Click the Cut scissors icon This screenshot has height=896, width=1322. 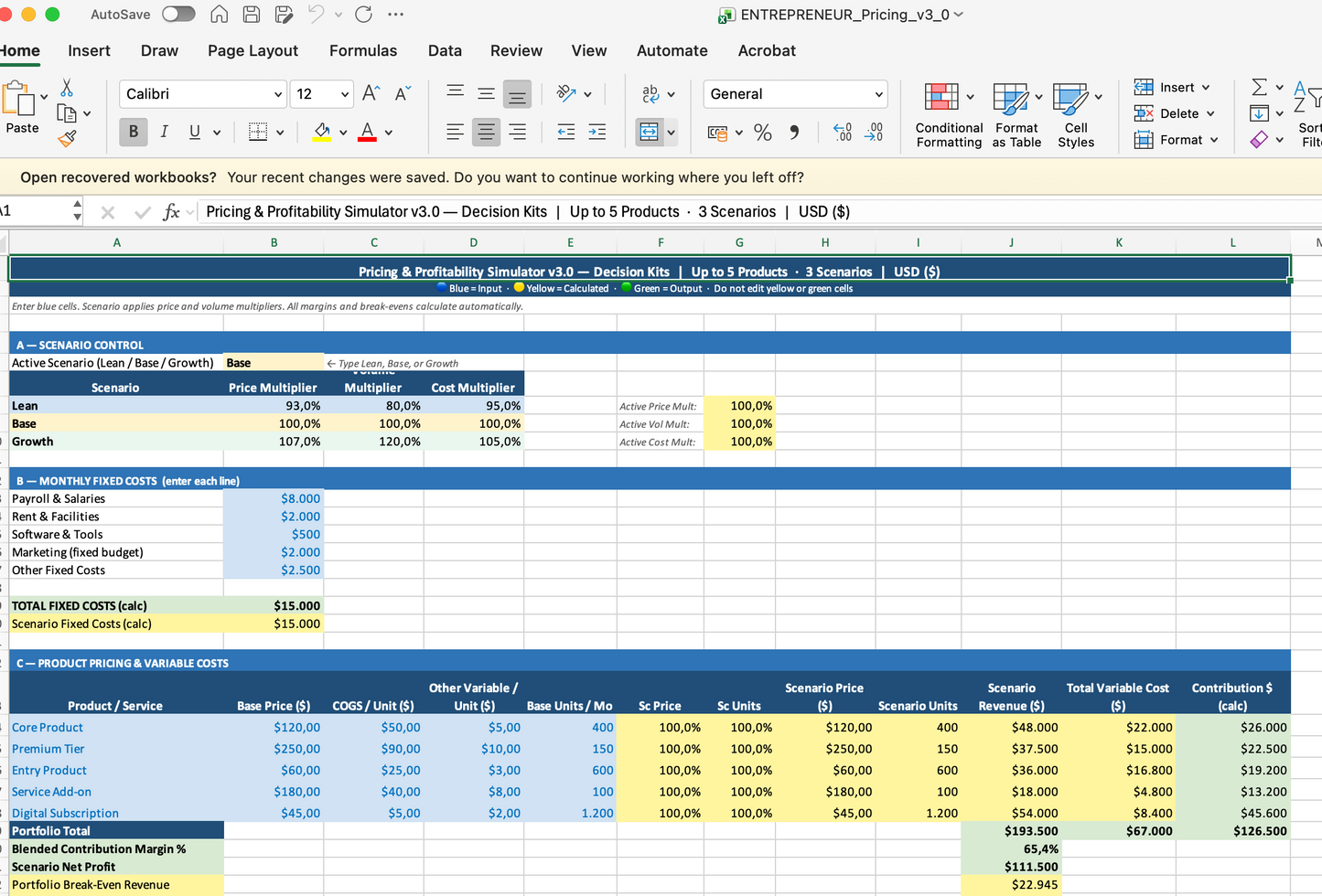click(67, 88)
